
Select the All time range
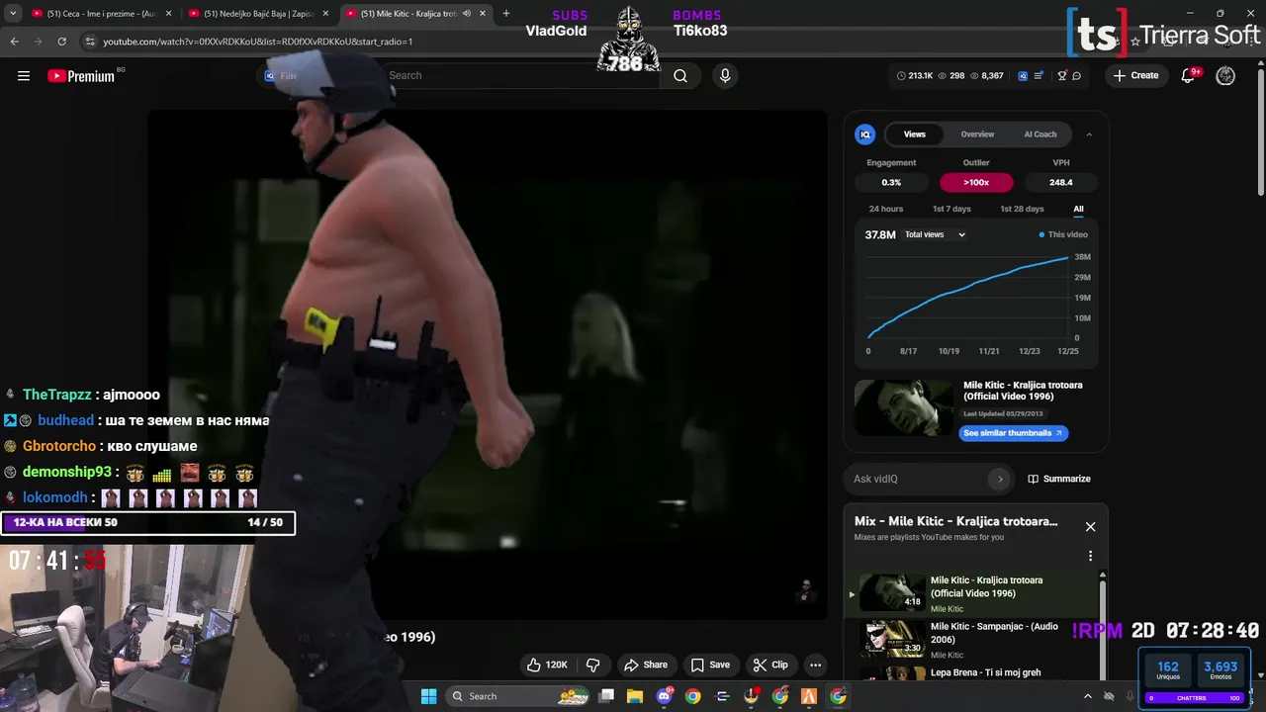[1078, 209]
